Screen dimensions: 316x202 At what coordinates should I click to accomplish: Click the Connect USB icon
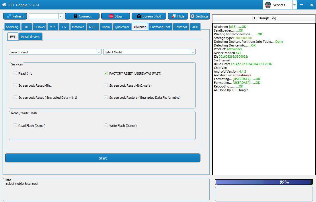75,16
